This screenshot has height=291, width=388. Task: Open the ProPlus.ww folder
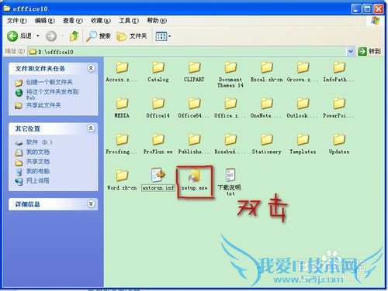(158, 145)
